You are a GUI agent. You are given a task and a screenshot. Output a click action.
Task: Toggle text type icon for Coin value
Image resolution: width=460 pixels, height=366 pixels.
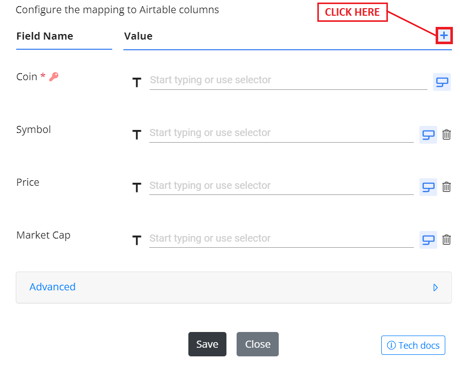pyautogui.click(x=137, y=82)
